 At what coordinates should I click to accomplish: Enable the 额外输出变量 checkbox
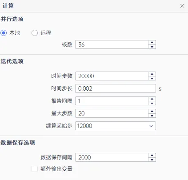click(x=35, y=169)
